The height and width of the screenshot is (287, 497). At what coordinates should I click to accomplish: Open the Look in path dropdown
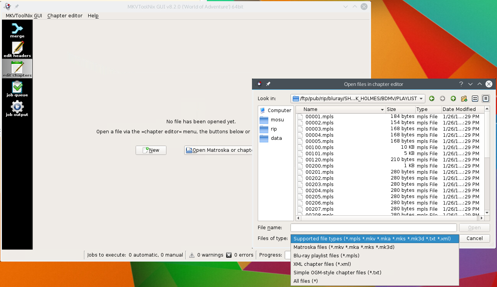click(421, 98)
